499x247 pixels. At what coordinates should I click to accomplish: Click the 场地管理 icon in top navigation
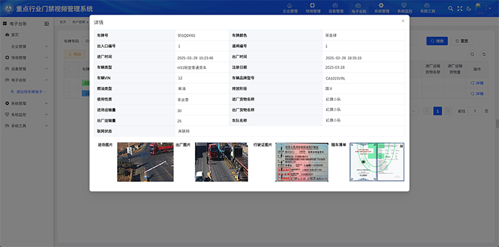(x=313, y=5)
